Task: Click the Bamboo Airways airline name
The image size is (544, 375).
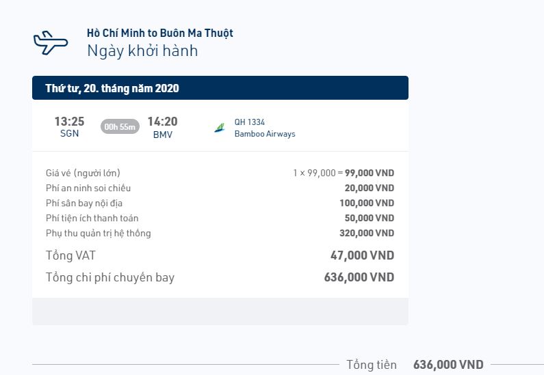Action: (x=265, y=134)
